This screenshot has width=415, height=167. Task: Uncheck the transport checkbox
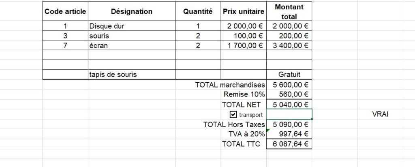[x=233, y=114]
